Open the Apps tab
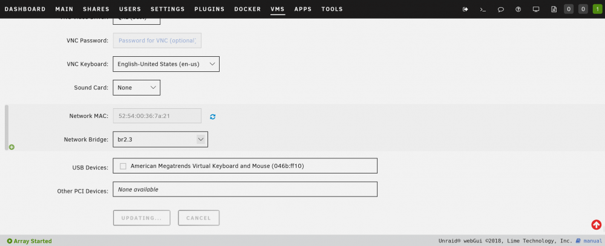Screen dimensions: 605x246 303,9
